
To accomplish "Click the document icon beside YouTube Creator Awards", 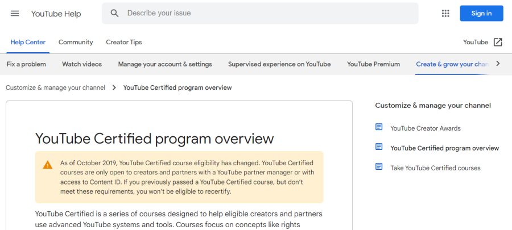I will click(379, 127).
